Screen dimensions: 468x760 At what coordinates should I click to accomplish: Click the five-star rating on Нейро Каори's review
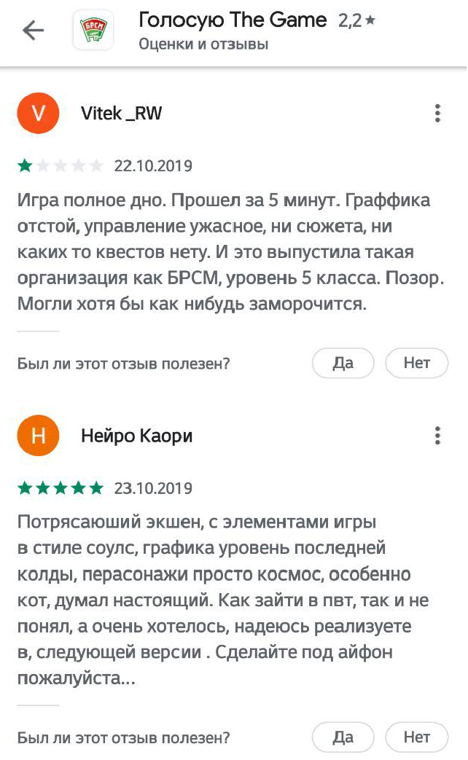pyautogui.click(x=61, y=488)
